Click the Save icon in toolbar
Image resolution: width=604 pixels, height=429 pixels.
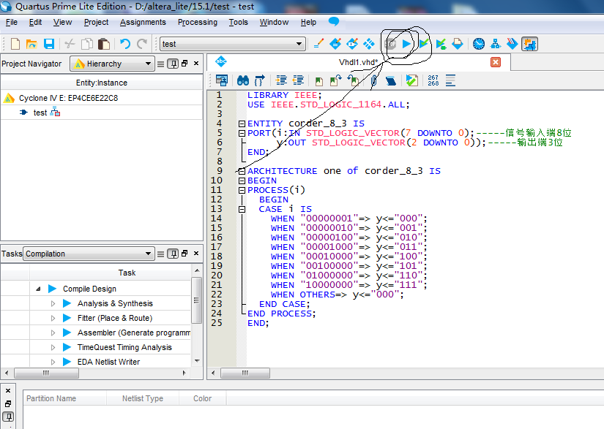49,44
